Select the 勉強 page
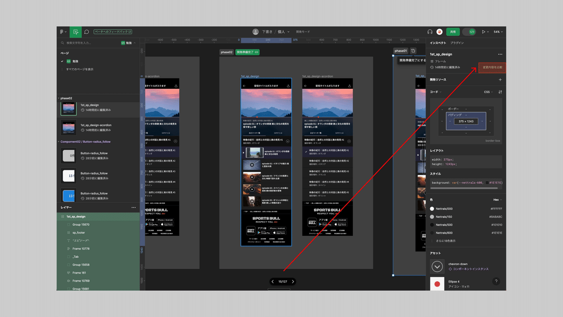This screenshot has width=563, height=317. pos(76,61)
